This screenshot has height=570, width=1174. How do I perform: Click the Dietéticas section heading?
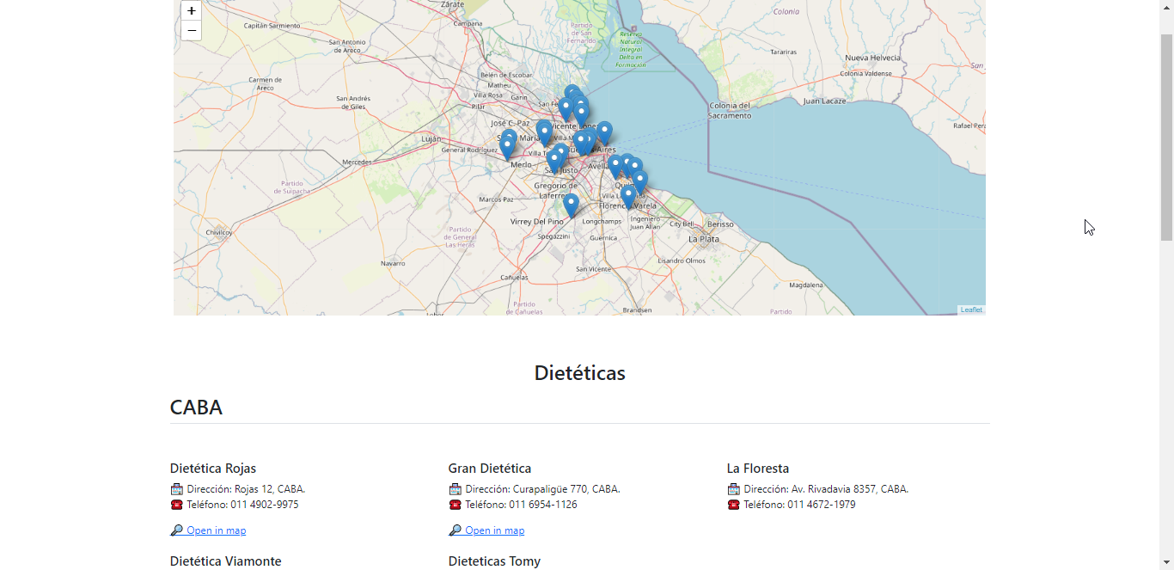pos(580,373)
